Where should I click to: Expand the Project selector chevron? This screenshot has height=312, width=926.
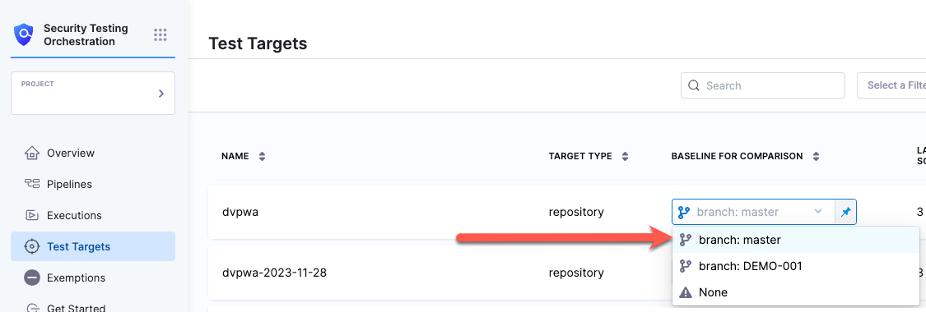coord(161,94)
